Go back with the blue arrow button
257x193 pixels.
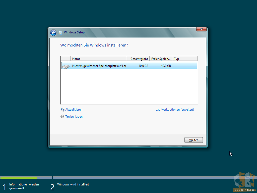pos(53,33)
